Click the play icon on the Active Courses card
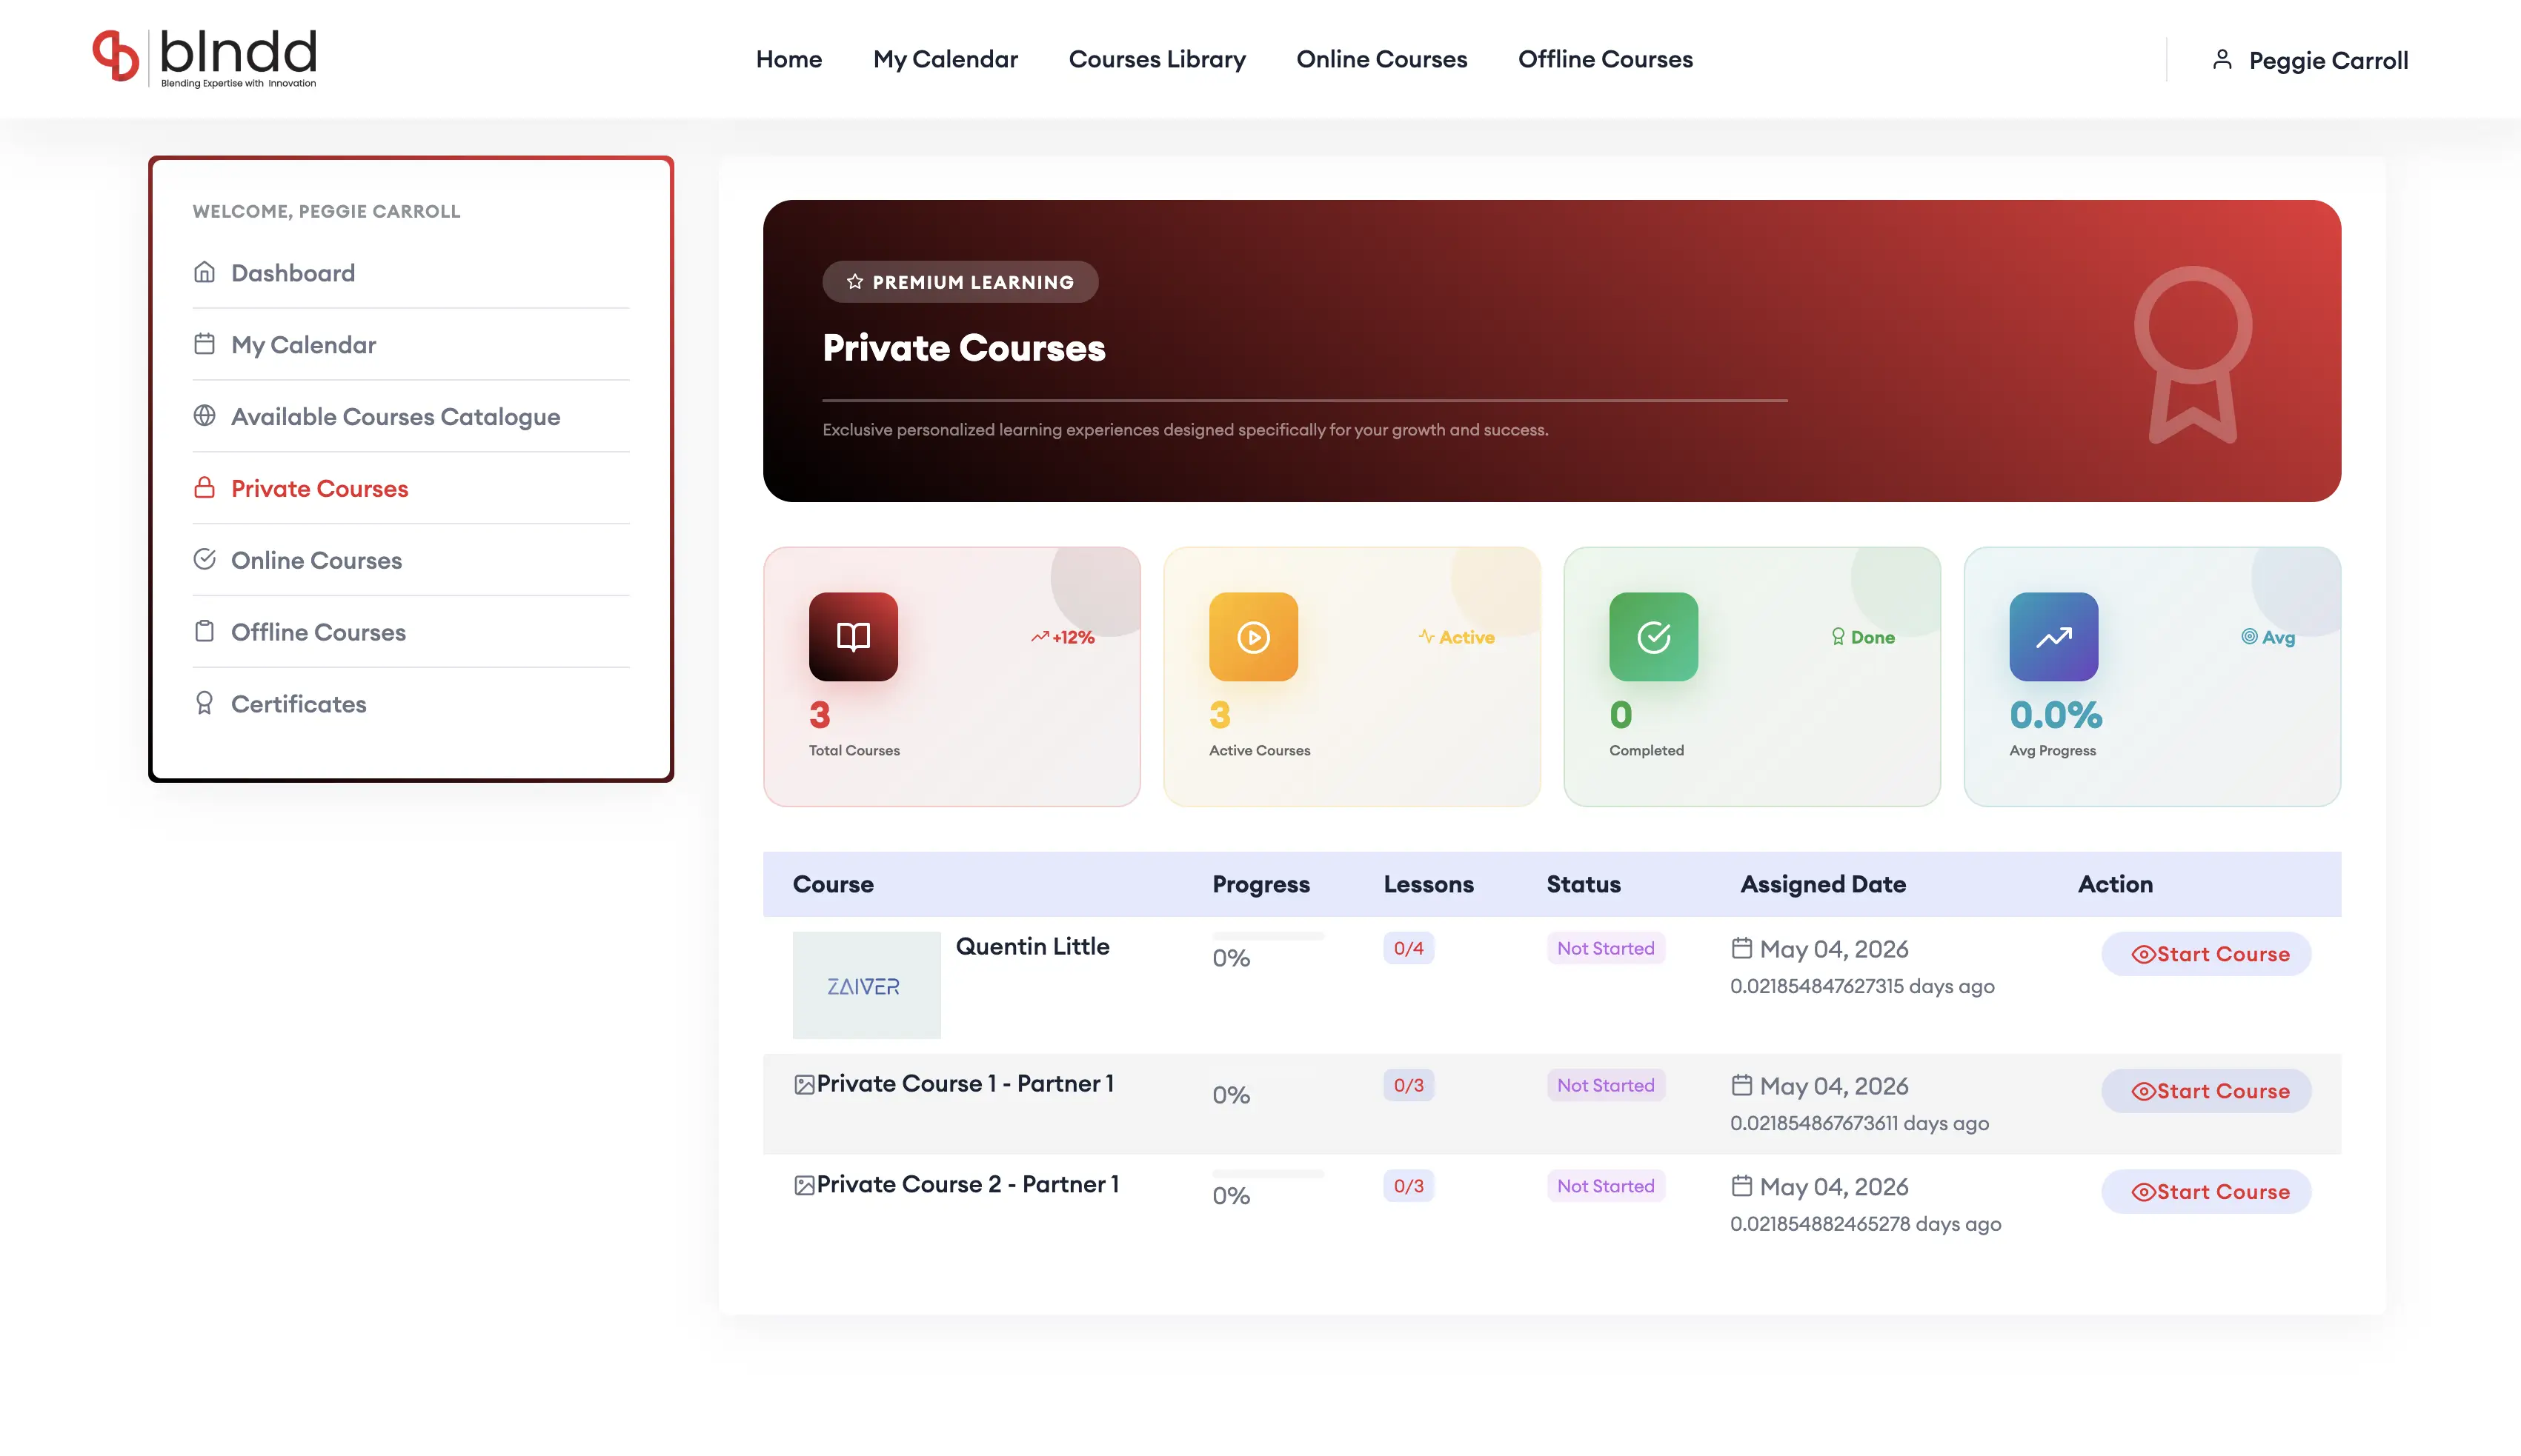The image size is (2521, 1456). pyautogui.click(x=1254, y=637)
